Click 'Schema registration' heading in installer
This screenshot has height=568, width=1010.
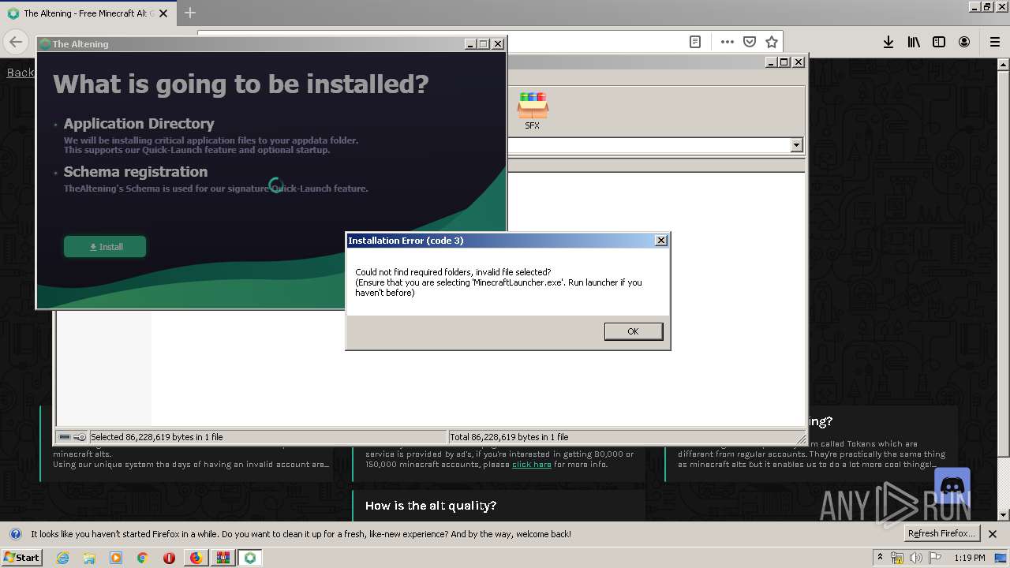click(x=136, y=172)
